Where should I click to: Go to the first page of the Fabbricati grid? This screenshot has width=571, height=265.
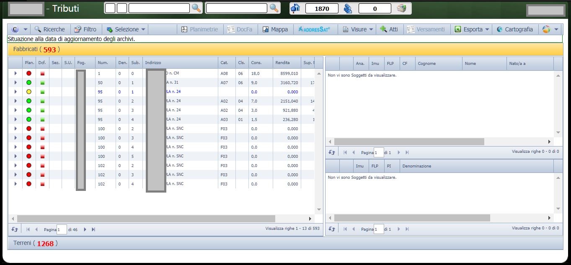[28, 229]
